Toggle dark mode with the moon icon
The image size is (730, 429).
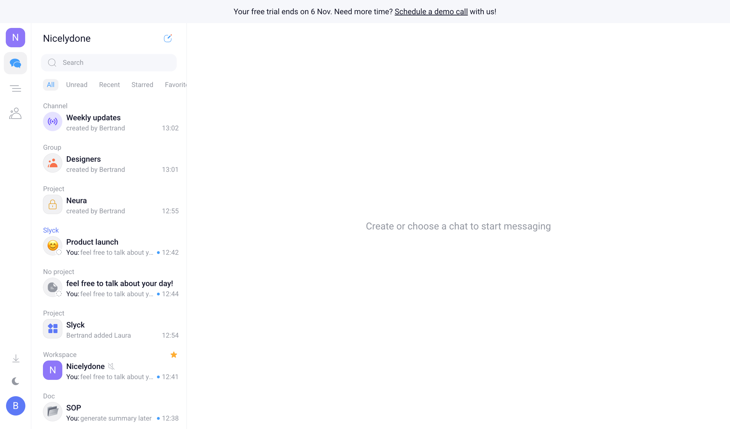tap(16, 381)
